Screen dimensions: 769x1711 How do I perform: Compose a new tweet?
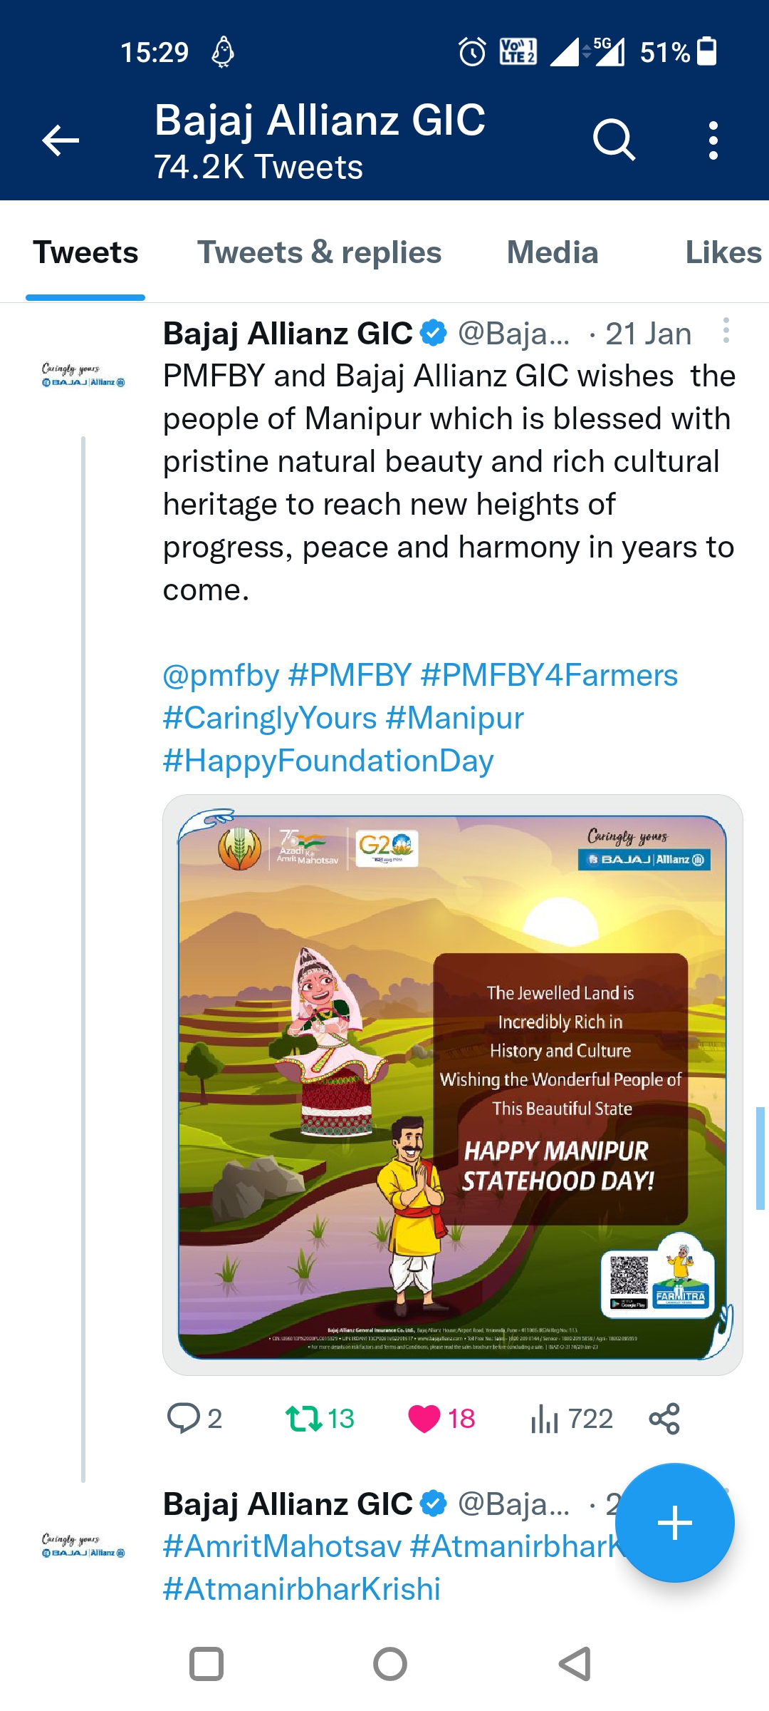pos(674,1523)
